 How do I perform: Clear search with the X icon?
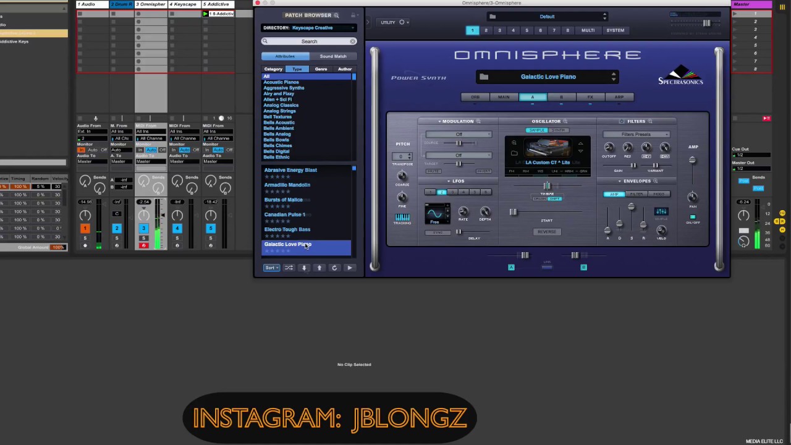tap(352, 41)
